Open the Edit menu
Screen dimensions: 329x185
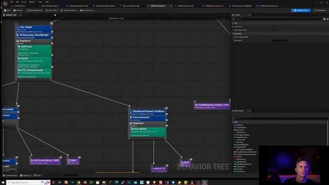pyautogui.click(x=17, y=2)
